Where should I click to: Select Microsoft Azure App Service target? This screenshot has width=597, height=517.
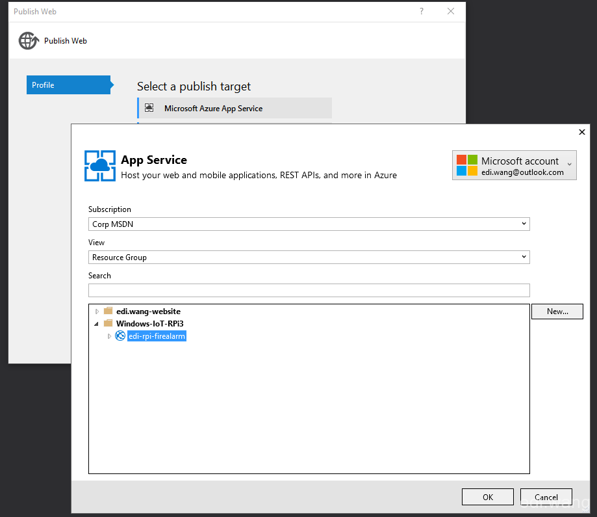[235, 109]
